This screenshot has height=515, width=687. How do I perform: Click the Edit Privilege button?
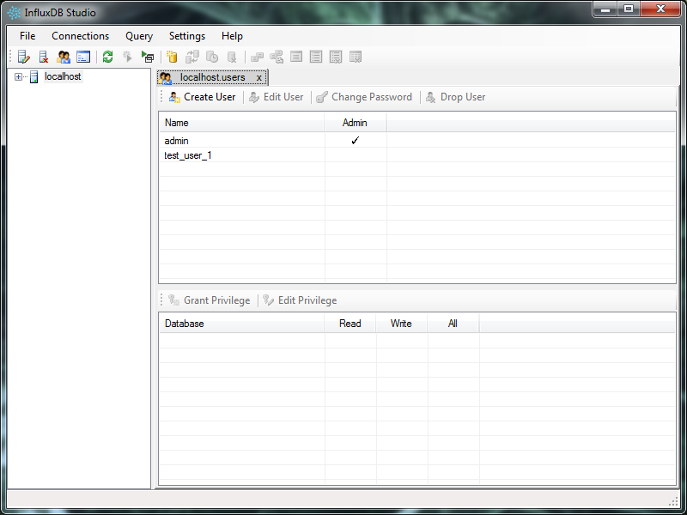tap(300, 300)
